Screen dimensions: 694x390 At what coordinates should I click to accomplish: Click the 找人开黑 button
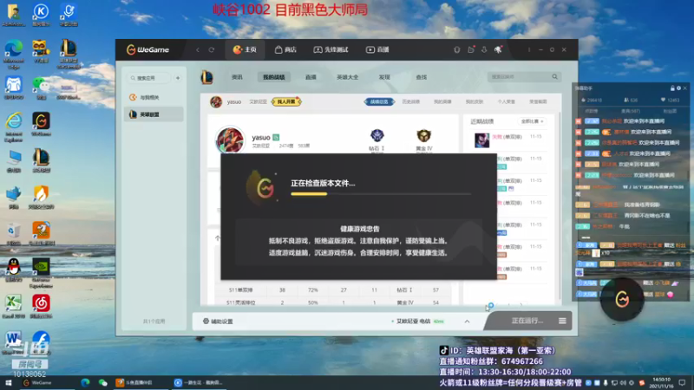pyautogui.click(x=286, y=101)
